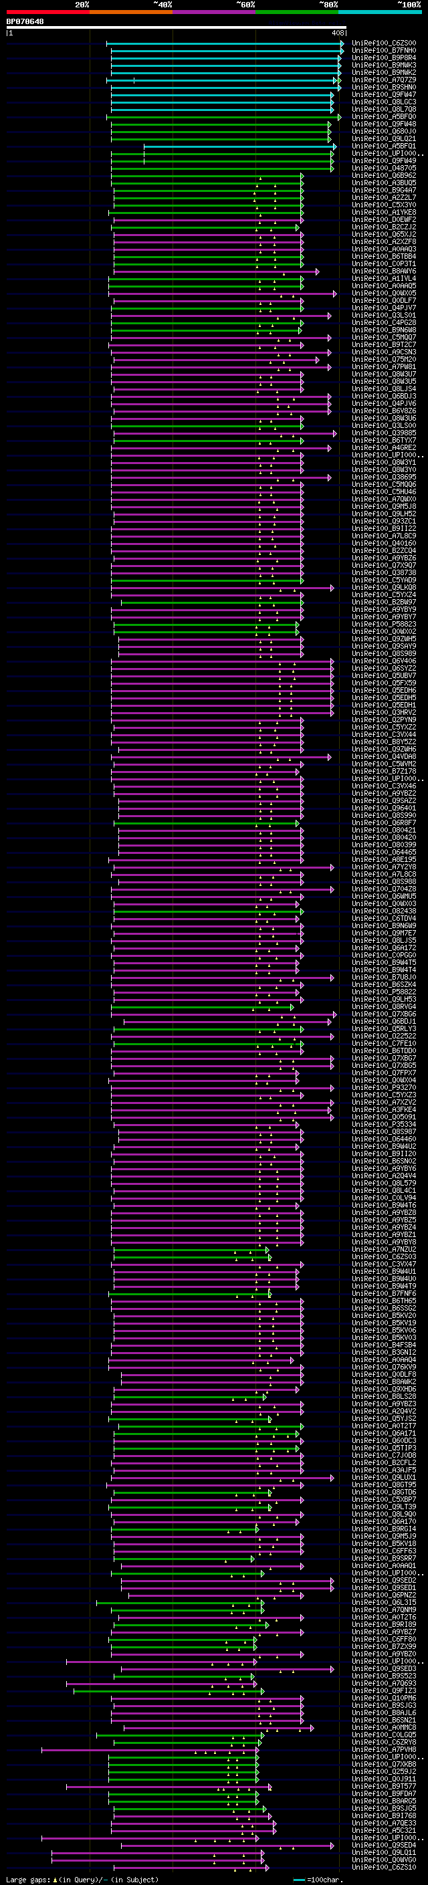
Task: Select the UniRef100_B9G4A7 label
Action: (384, 191)
